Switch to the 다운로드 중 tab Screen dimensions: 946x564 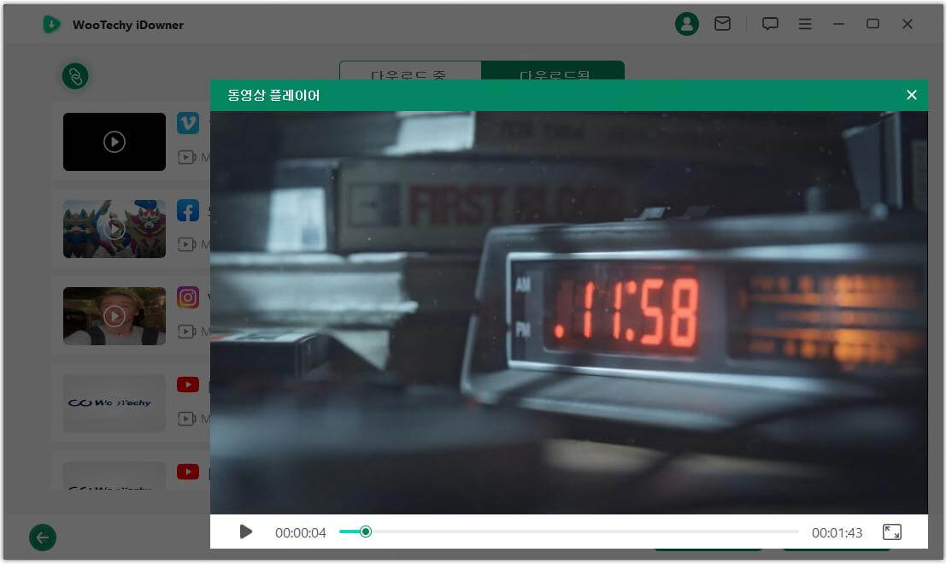pos(410,72)
